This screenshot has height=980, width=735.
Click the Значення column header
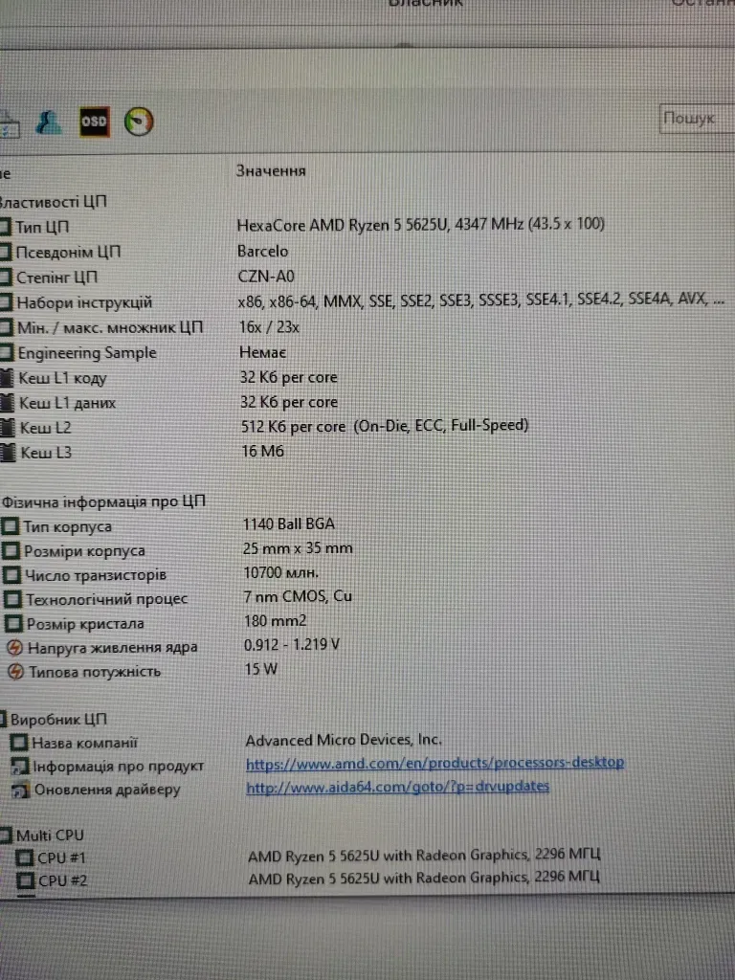click(271, 170)
